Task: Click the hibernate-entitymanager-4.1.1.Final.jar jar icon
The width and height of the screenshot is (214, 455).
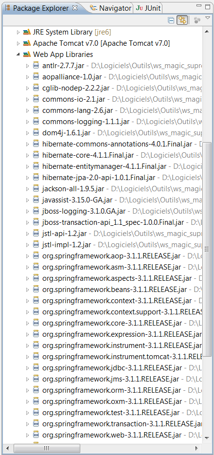Action: click(36, 166)
